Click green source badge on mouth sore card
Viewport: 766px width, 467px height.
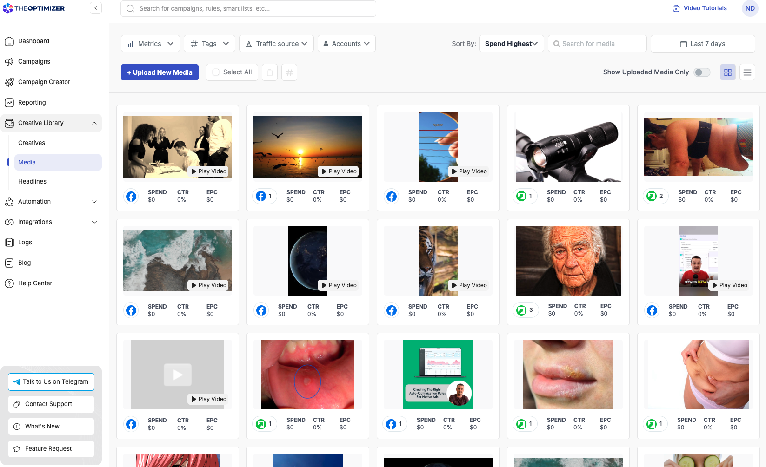261,424
